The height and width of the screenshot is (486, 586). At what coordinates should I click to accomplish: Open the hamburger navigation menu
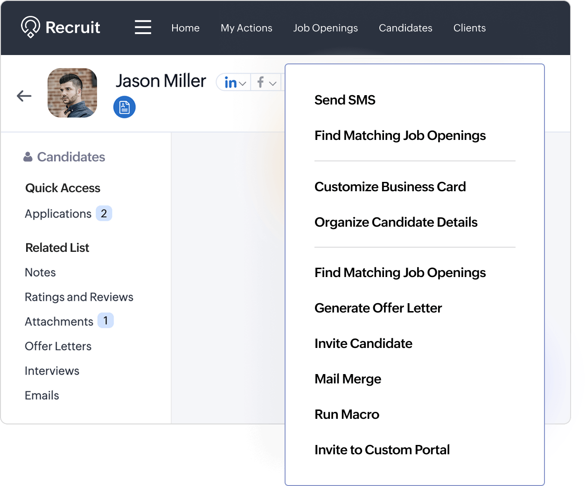[143, 28]
